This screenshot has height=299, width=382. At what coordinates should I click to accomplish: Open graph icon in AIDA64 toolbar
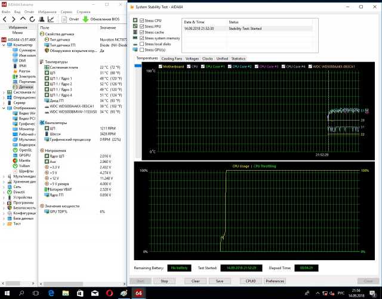51,19
